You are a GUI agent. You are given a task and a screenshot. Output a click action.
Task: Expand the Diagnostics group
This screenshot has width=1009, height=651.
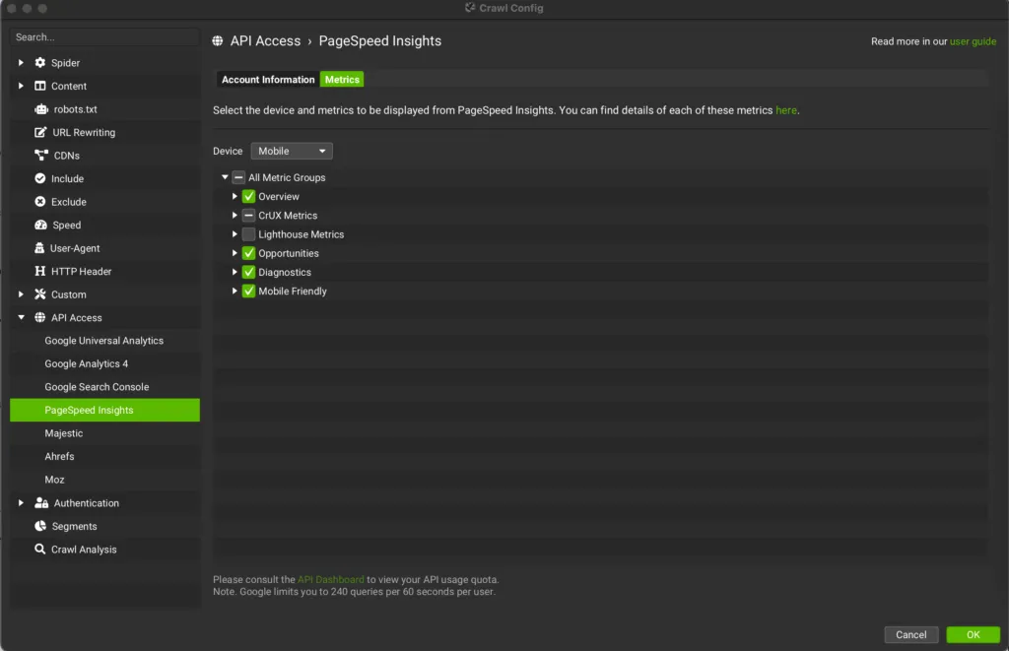235,272
